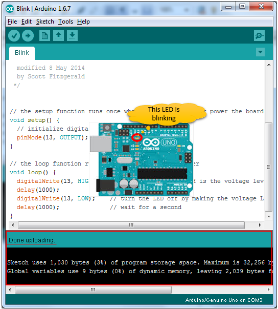Click the Upload arrow button

[x=28, y=36]
